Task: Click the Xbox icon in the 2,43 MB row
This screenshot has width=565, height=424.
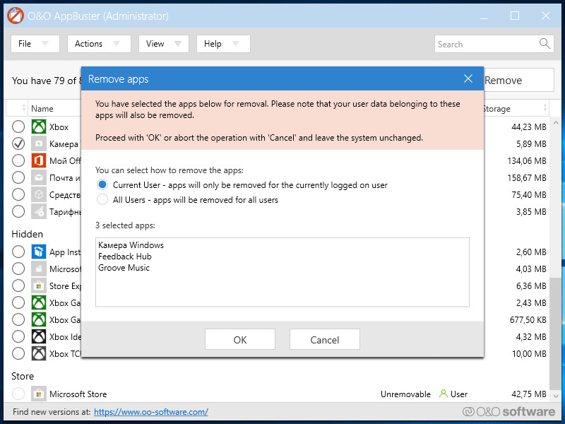Action: tap(39, 302)
